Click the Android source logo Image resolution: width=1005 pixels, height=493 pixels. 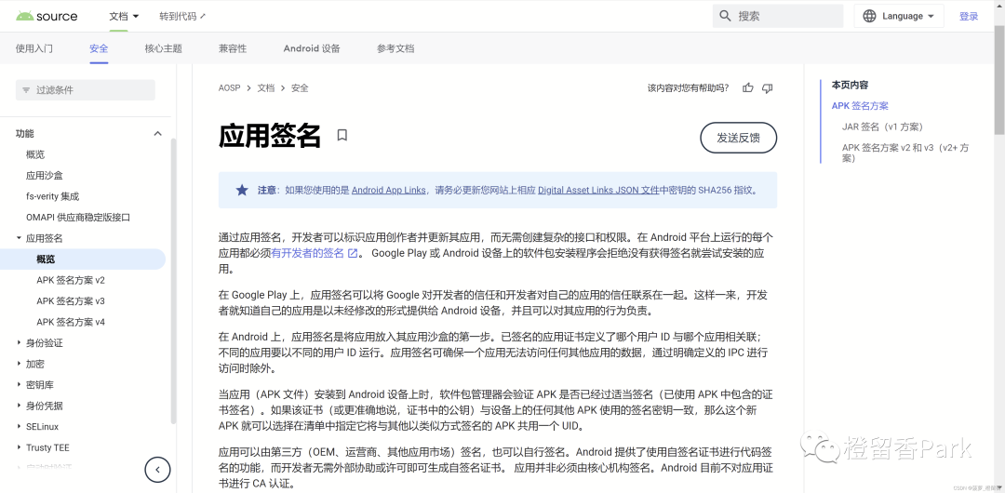pyautogui.click(x=47, y=16)
